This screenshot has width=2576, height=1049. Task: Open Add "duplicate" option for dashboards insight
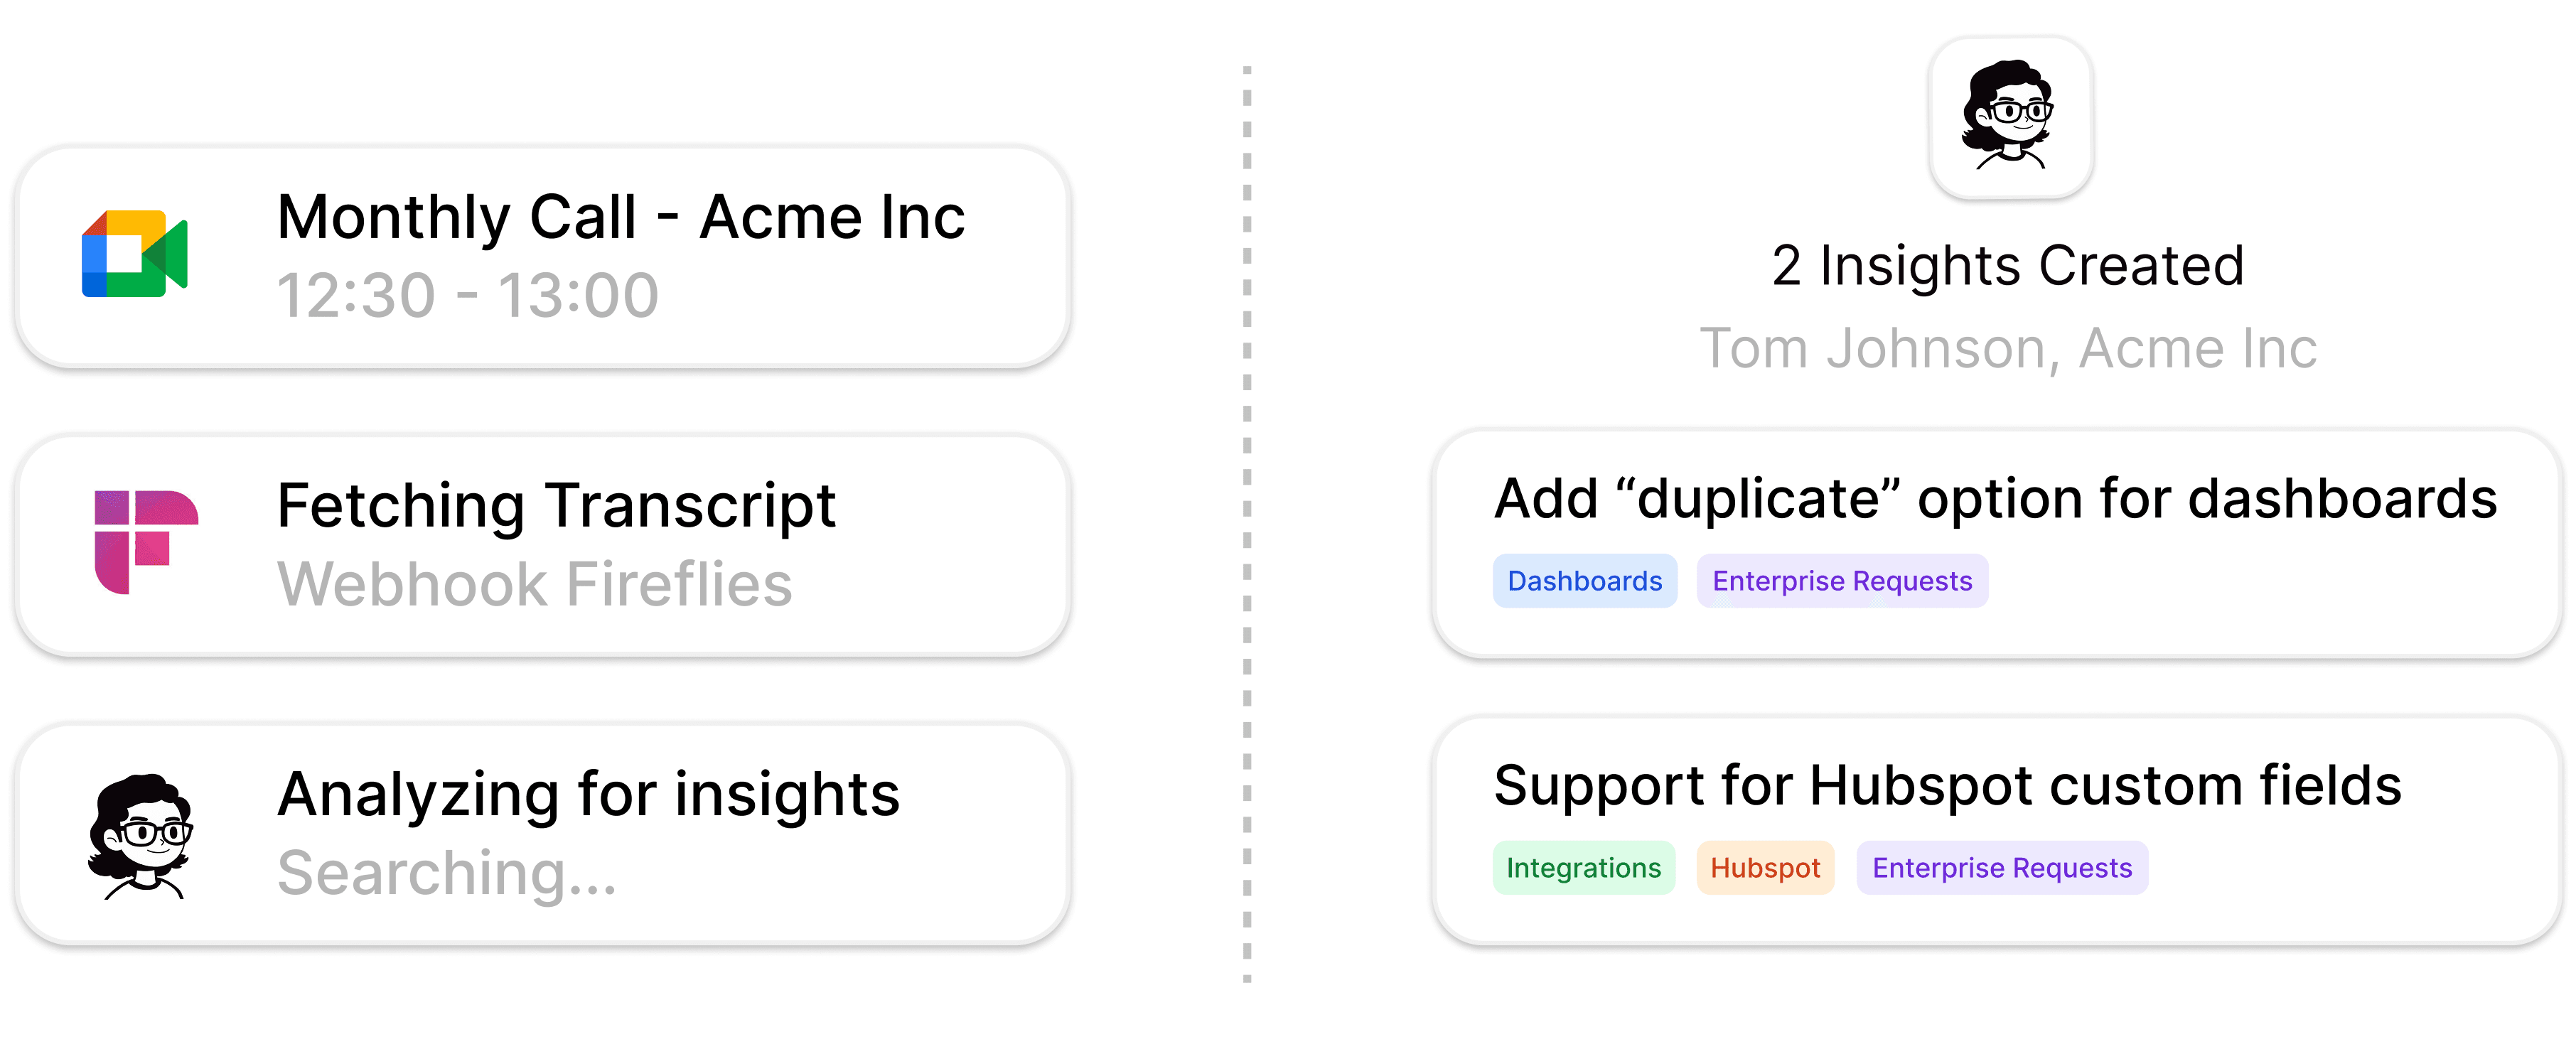click(x=1996, y=544)
